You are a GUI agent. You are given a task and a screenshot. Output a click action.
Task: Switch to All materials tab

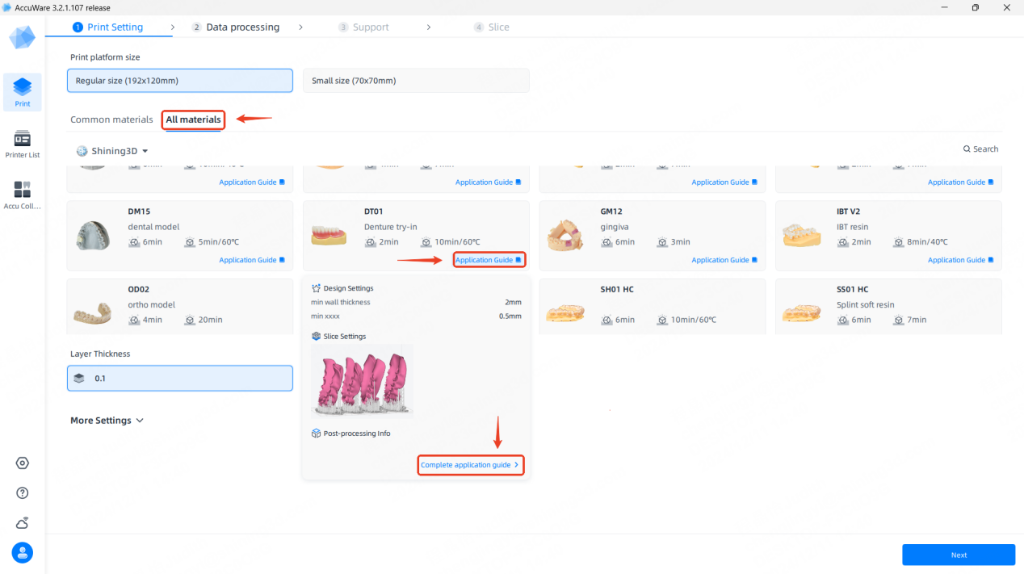[193, 119]
